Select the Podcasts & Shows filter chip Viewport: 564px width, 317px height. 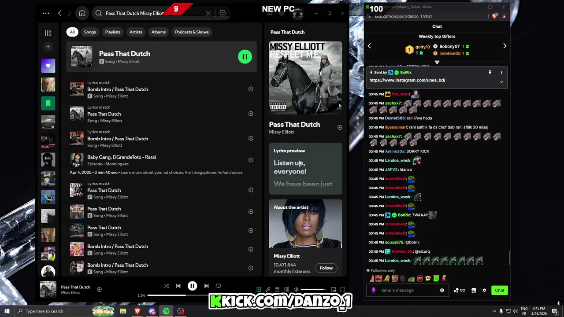pos(192,32)
